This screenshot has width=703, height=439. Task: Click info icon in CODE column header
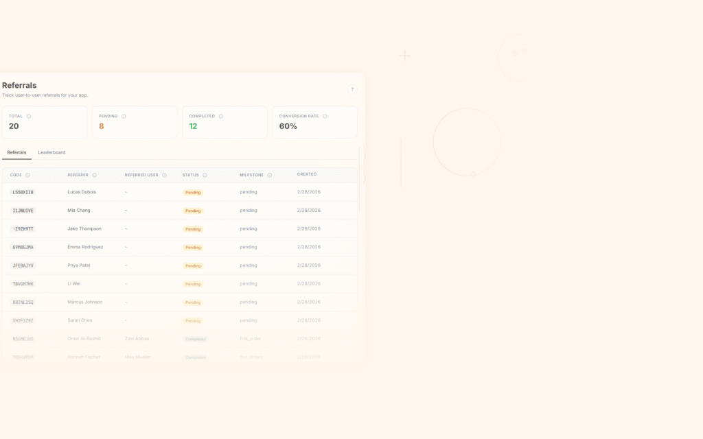27,175
